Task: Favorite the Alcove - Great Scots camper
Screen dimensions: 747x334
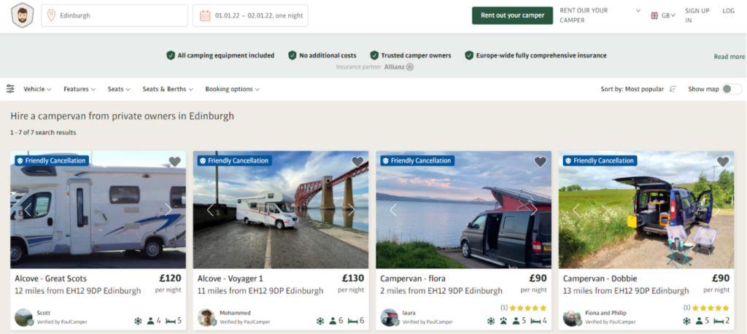Action: (x=174, y=162)
